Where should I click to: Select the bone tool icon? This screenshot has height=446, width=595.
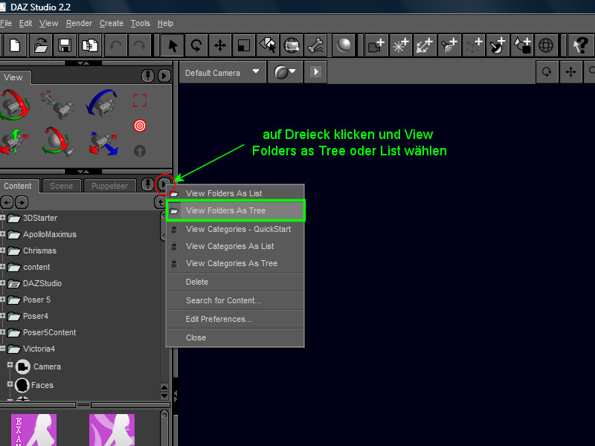pos(315,45)
